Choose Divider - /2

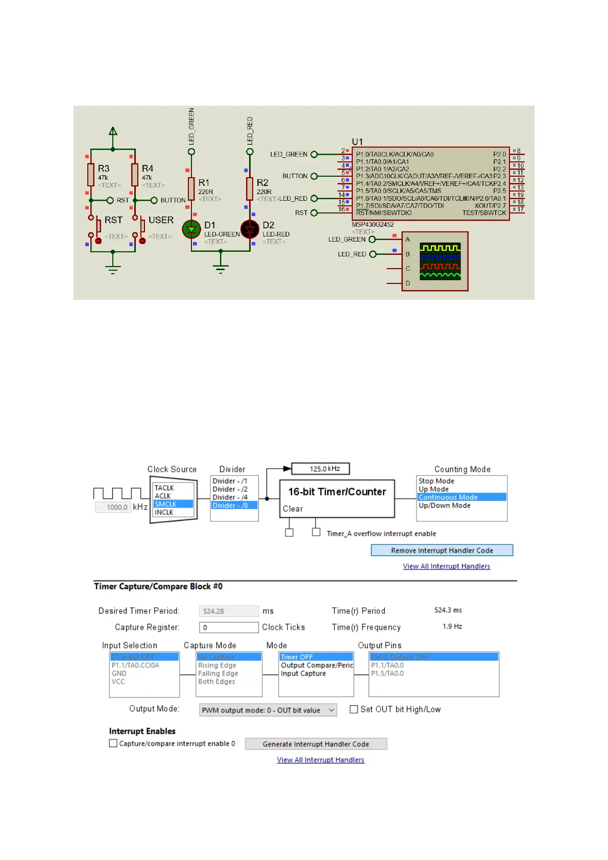coord(234,489)
